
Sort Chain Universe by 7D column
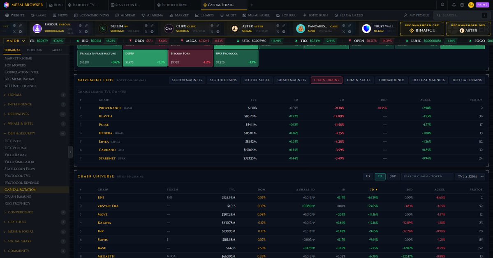coord(373,190)
